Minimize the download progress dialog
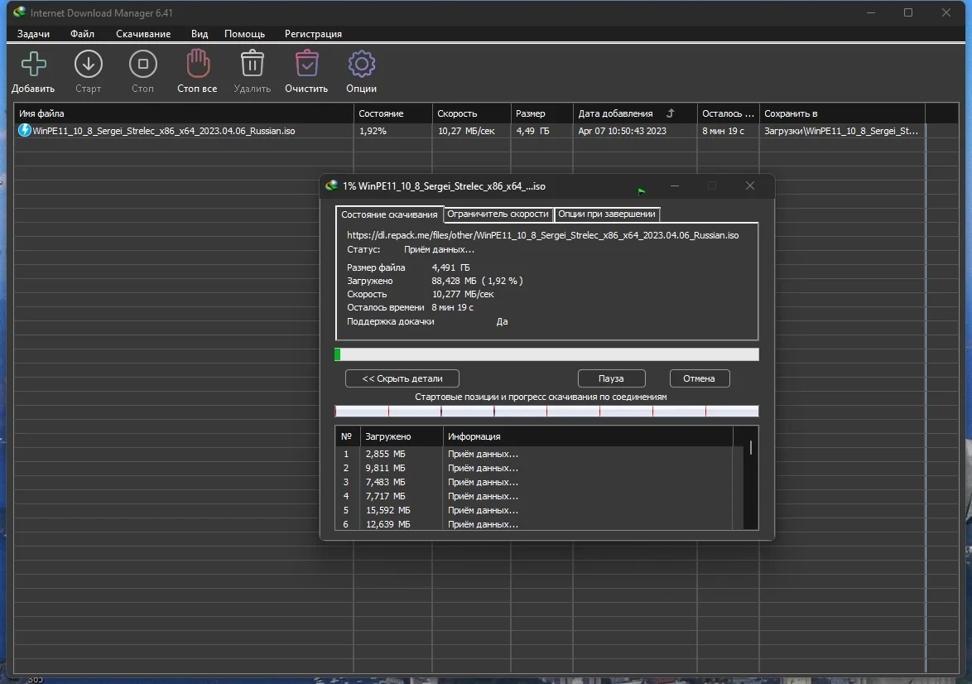Screen dimensions: 972x684 675,186
